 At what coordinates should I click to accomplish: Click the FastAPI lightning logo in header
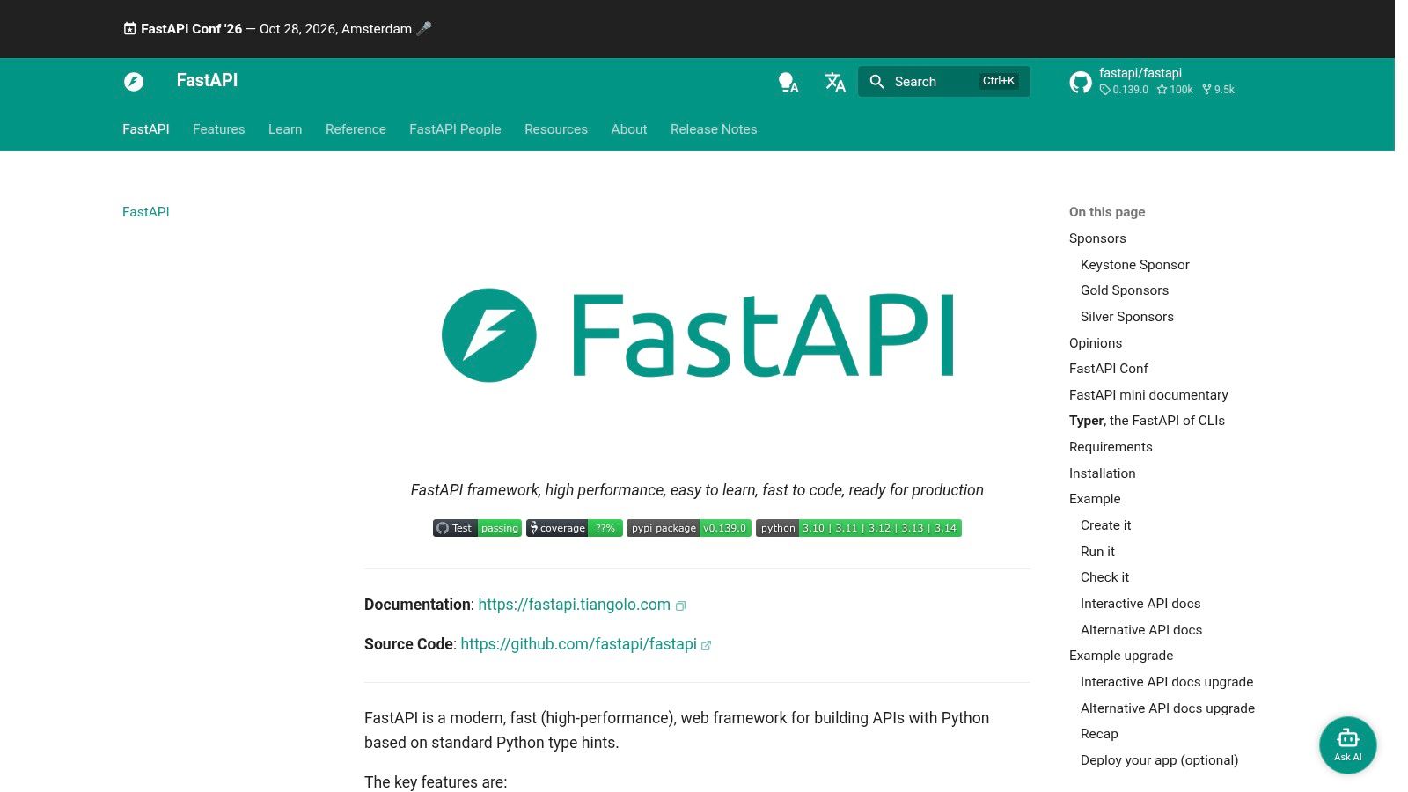tap(134, 82)
